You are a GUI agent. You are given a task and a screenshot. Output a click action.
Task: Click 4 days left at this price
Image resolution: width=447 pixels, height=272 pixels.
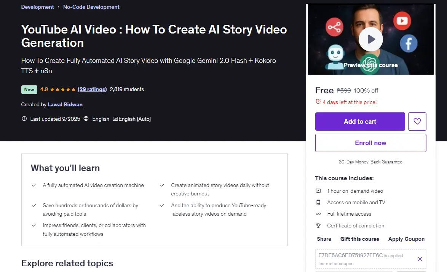350,102
